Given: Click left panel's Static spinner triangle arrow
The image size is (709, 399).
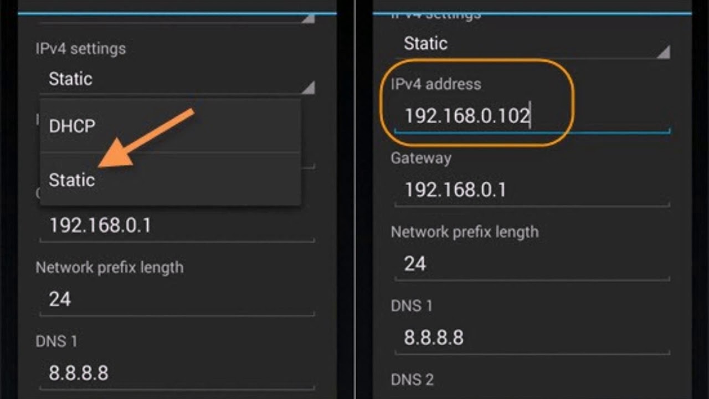Looking at the screenshot, I should coord(309,88).
